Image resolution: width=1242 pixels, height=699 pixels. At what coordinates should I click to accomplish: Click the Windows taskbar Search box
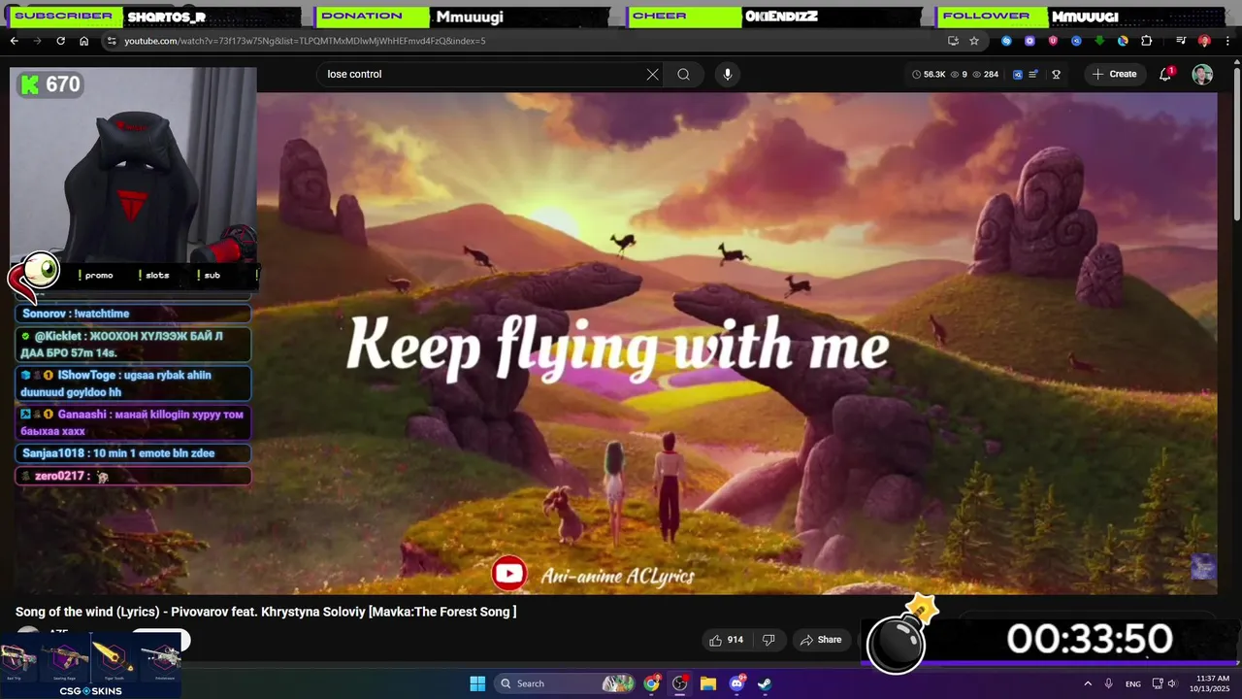[565, 683]
